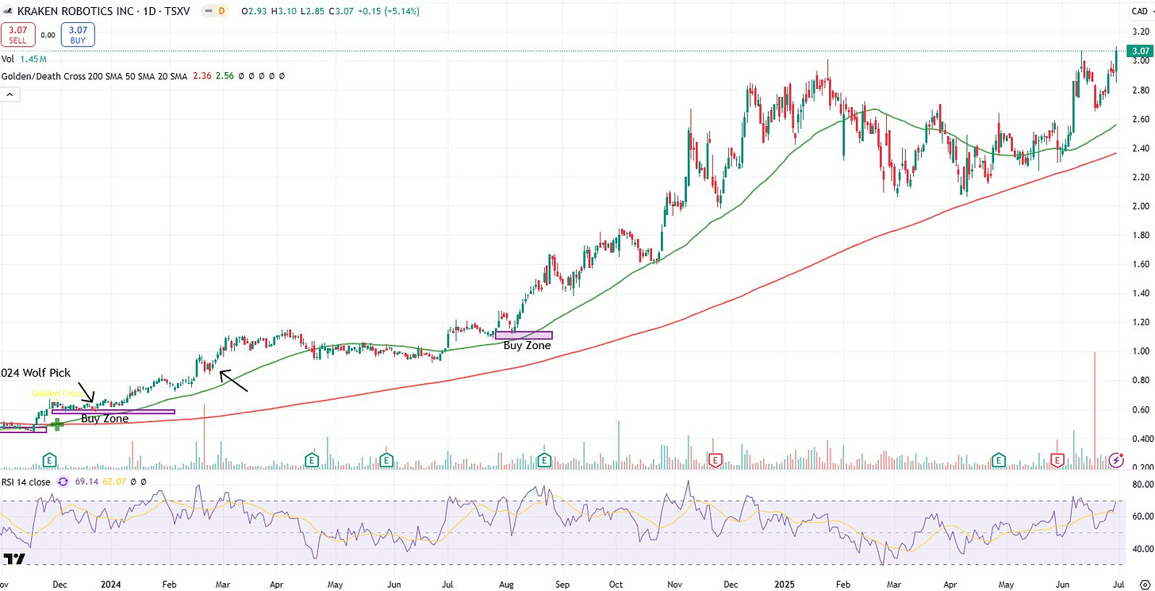The width and height of the screenshot is (1155, 591).
Task: Click the green E earnings marker near Dec 2023
Action: [50, 459]
